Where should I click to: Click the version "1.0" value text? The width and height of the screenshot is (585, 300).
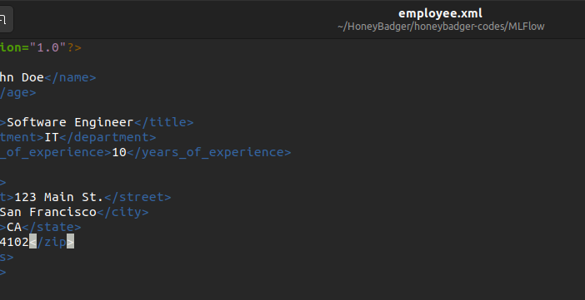[x=47, y=47]
